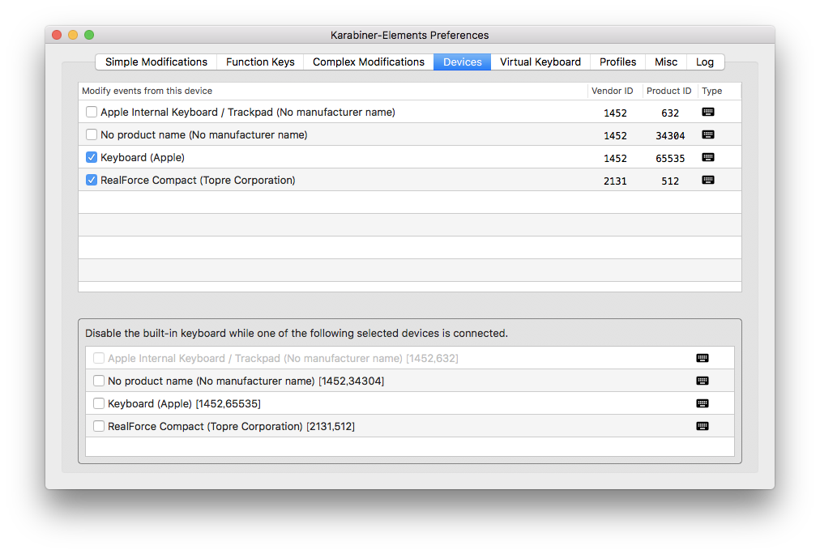The height and width of the screenshot is (554, 820).
Task: Check the No product name device in modify list
Action: [92, 134]
